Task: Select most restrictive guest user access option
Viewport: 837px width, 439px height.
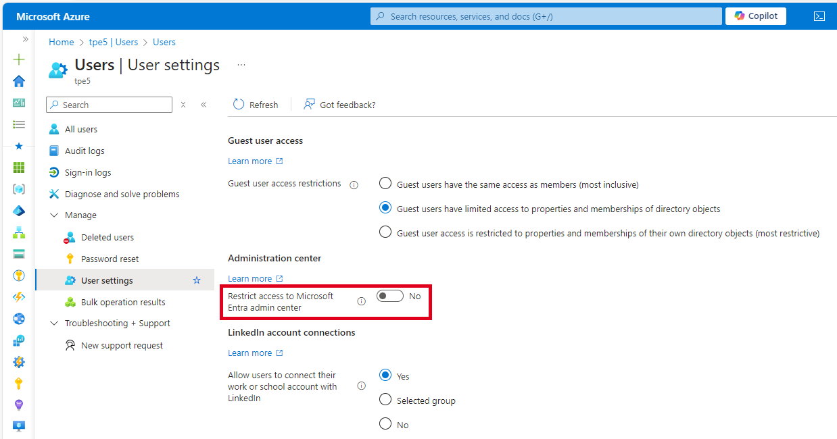Action: [385, 232]
